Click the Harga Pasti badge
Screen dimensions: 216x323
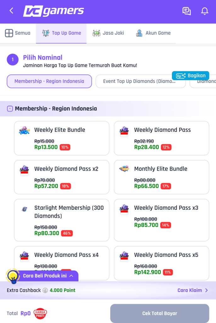40,313
